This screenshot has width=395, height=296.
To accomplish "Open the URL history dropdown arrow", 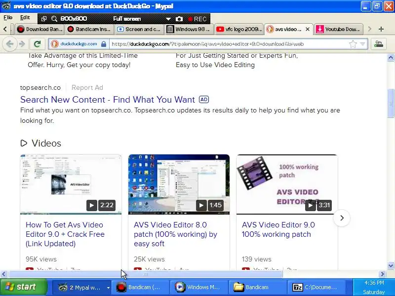I will click(362, 44).
